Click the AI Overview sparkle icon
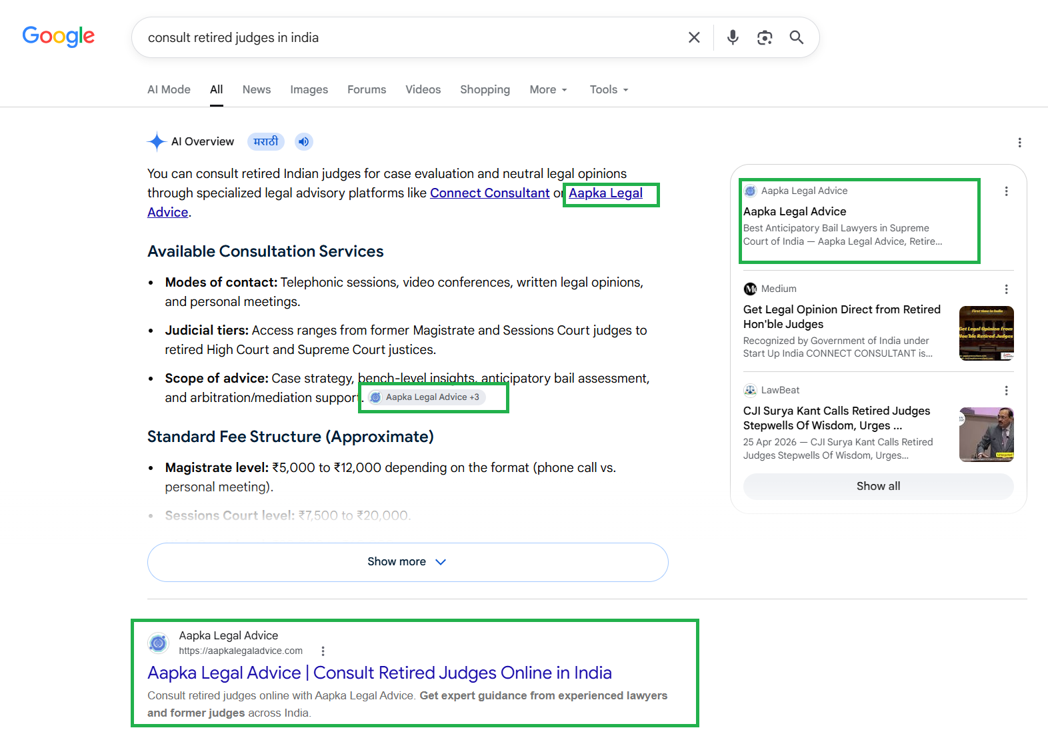The image size is (1048, 732). (157, 141)
